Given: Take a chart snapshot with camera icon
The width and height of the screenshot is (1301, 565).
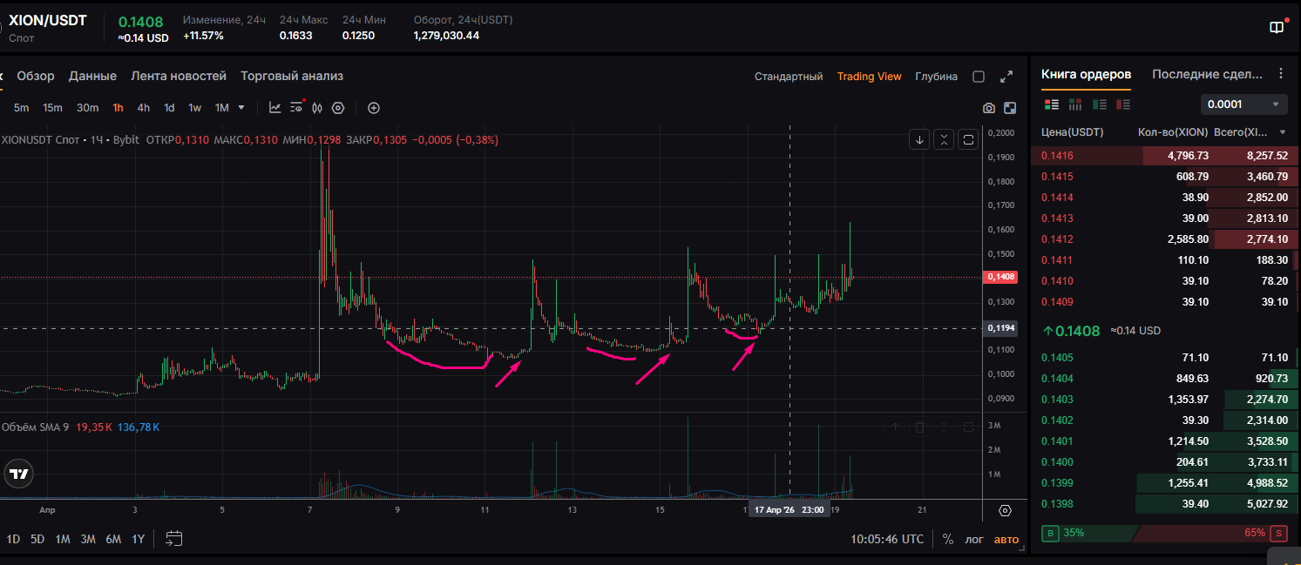Looking at the screenshot, I should tap(988, 108).
